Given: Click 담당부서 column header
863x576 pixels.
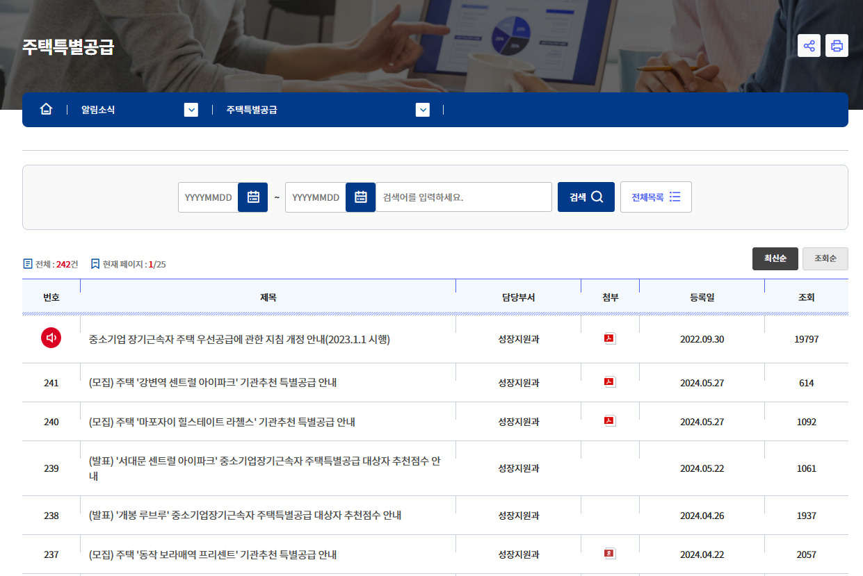Looking at the screenshot, I should [518, 297].
